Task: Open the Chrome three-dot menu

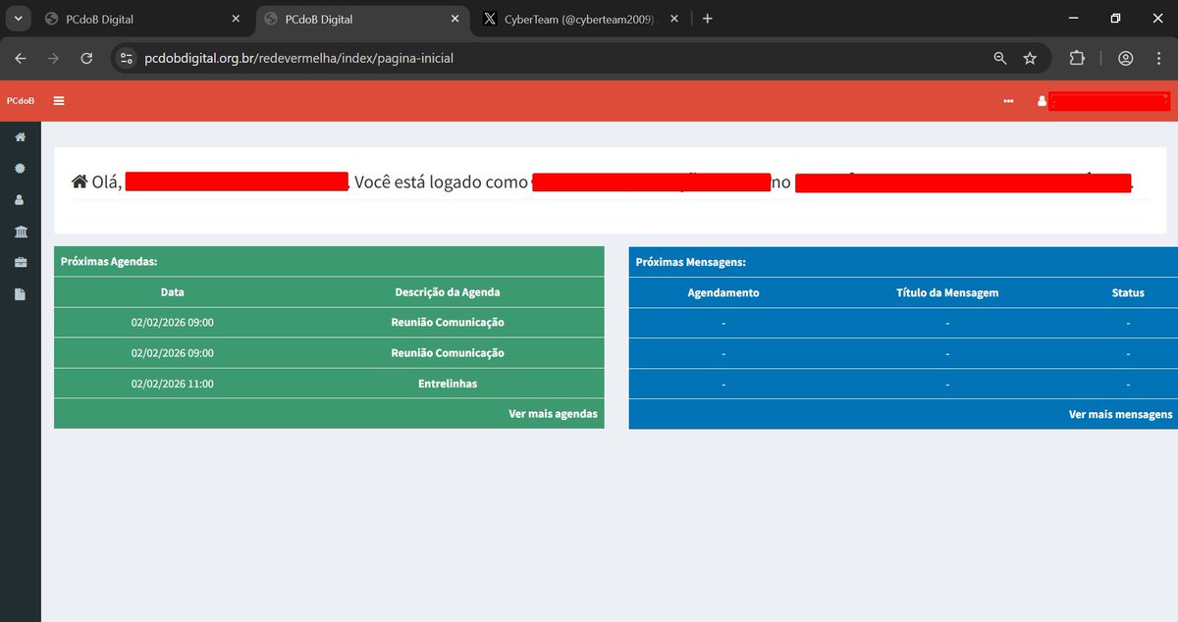Action: point(1156,58)
